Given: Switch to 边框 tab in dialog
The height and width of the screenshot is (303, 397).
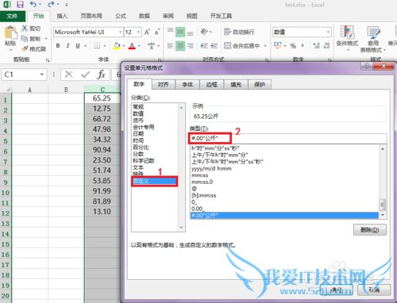Looking at the screenshot, I should click(211, 84).
